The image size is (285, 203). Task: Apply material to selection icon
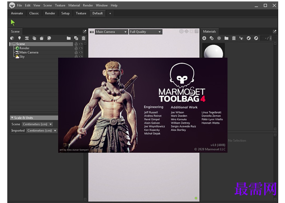(241, 38)
